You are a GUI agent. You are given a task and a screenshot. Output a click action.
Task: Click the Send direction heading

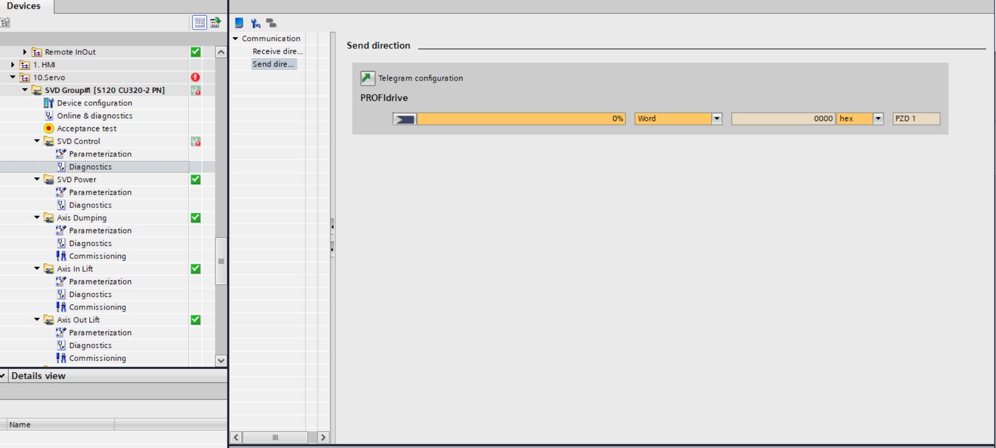(379, 46)
